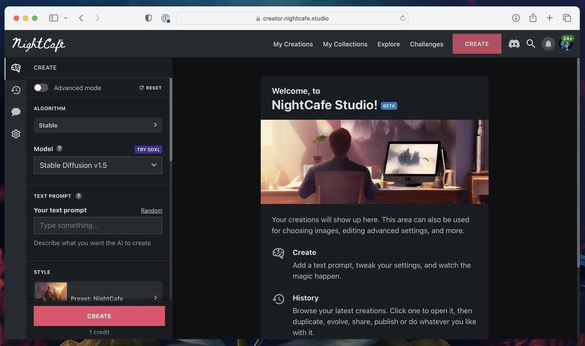This screenshot has height=346, width=585.
Task: Click the Model help question mark
Action: coord(59,148)
